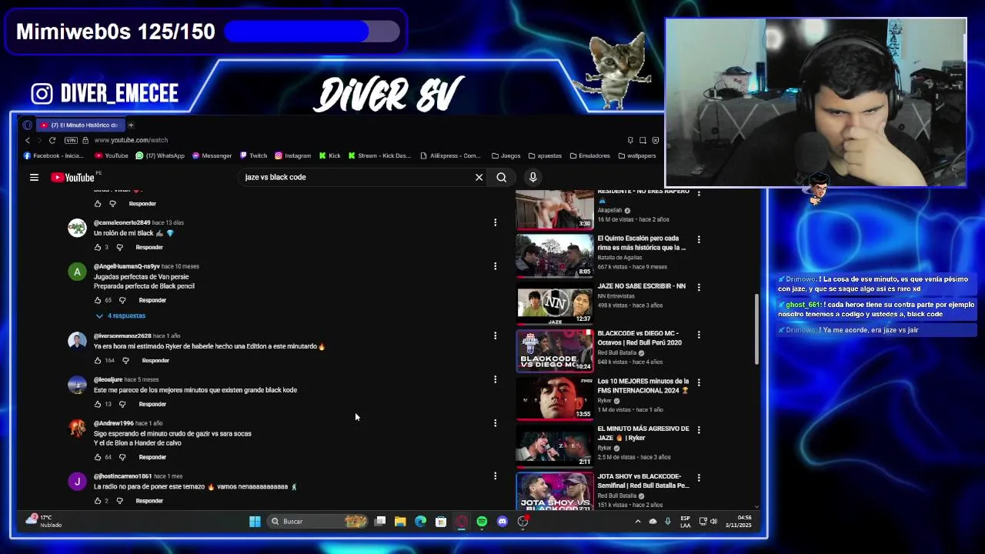
Task: Open the Instagram bookmark
Action: pos(292,155)
